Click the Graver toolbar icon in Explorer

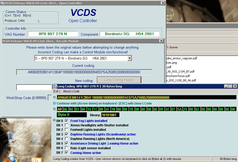click(171, 47)
